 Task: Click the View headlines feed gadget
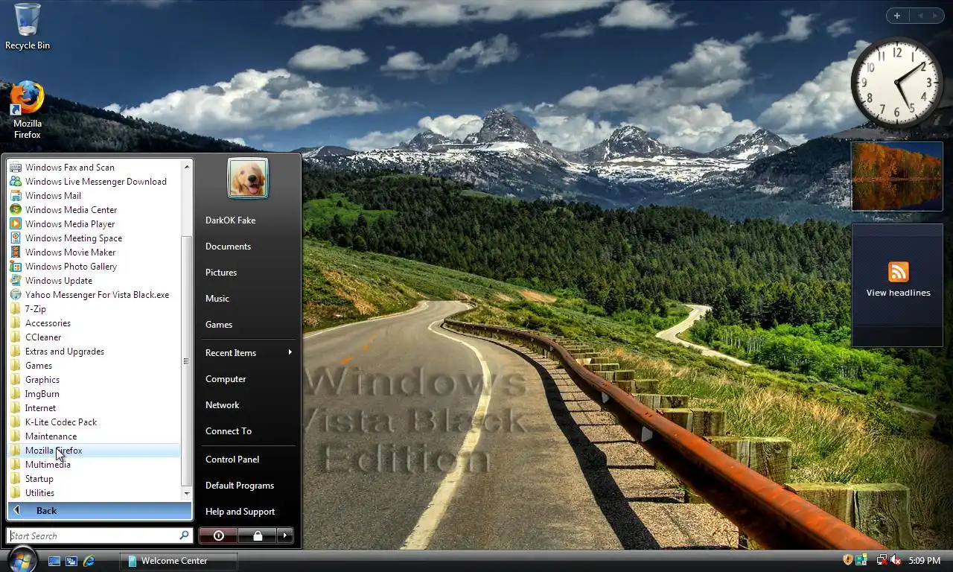(897, 285)
